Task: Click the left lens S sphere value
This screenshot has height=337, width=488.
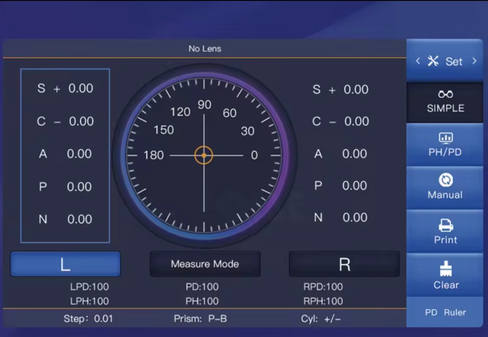Action: 81,88
